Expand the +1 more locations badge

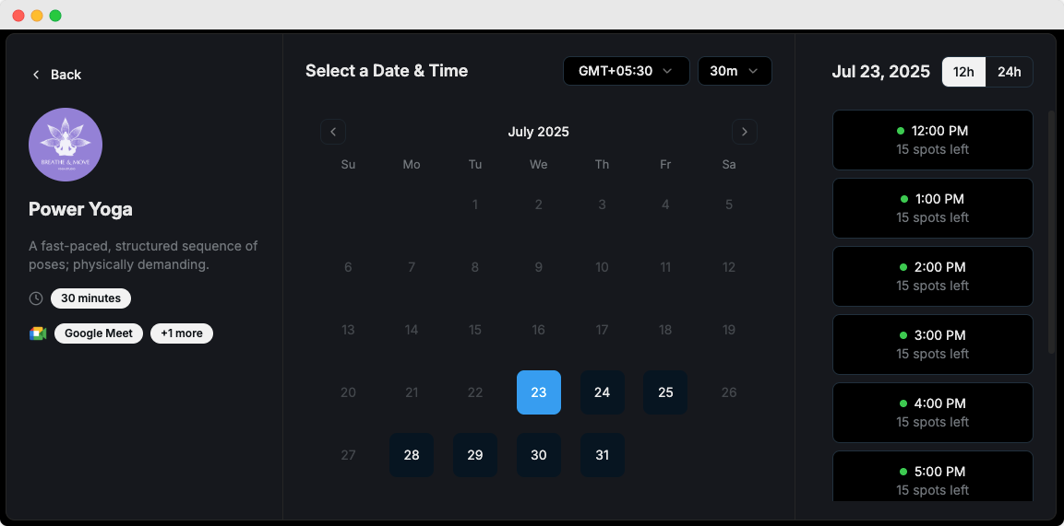182,333
